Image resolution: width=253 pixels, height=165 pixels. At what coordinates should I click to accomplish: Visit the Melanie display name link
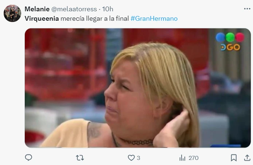pyautogui.click(x=37, y=9)
